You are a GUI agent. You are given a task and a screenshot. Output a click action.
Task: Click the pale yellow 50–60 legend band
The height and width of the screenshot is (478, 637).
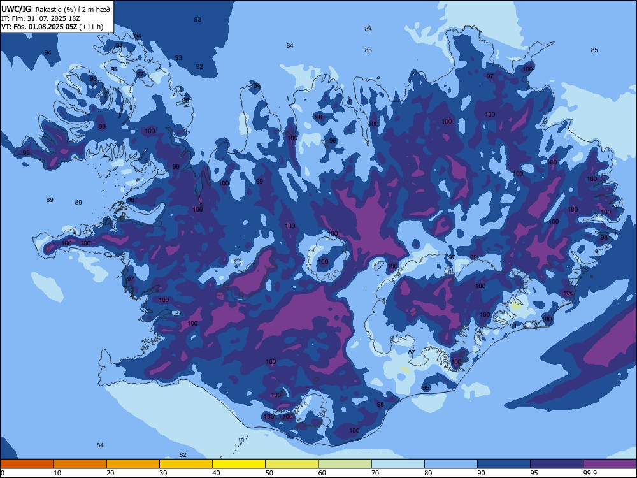coord(292,464)
